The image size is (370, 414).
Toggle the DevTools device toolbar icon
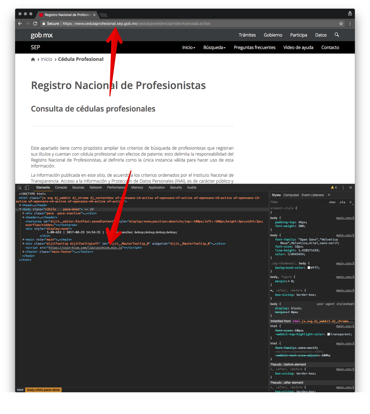click(x=27, y=188)
